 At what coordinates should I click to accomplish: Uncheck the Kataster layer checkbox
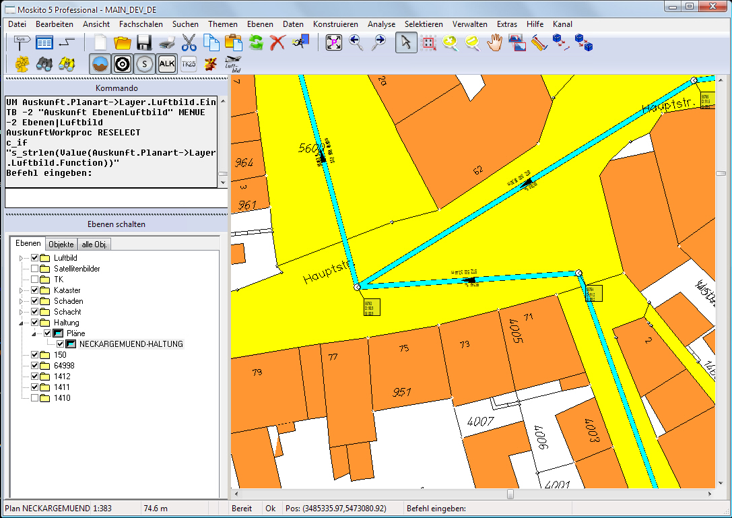pyautogui.click(x=34, y=290)
